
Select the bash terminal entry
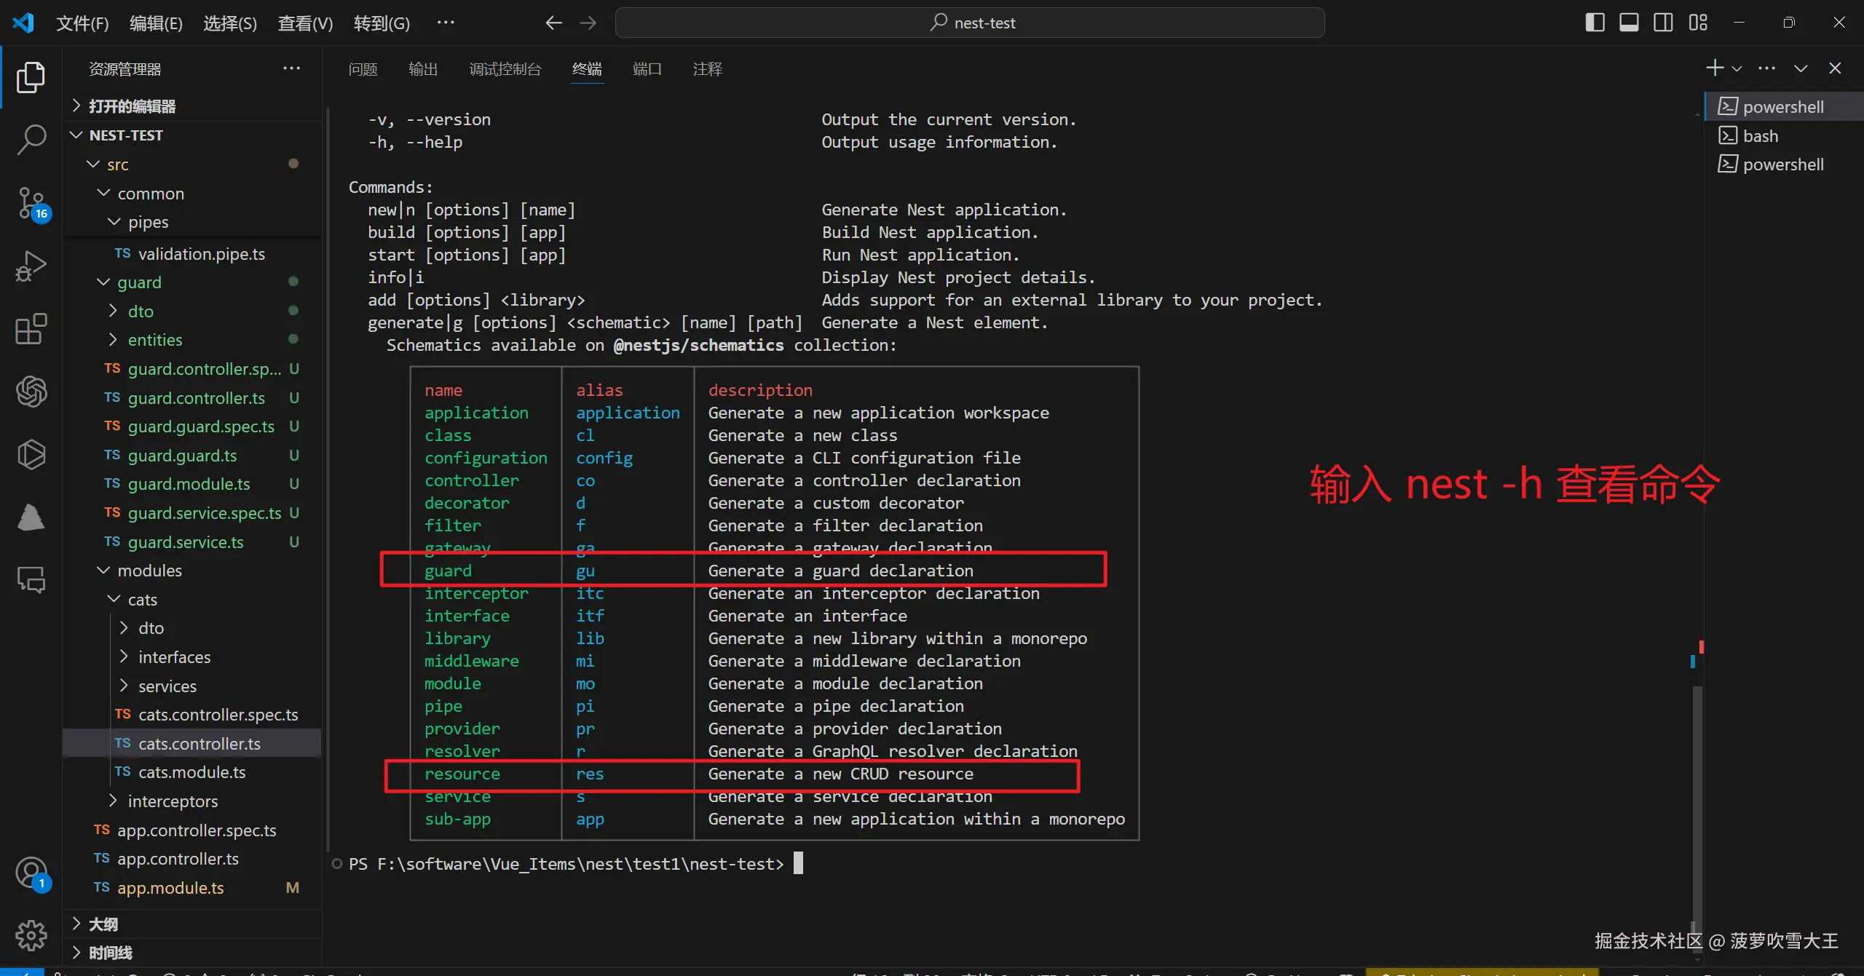pos(1760,136)
